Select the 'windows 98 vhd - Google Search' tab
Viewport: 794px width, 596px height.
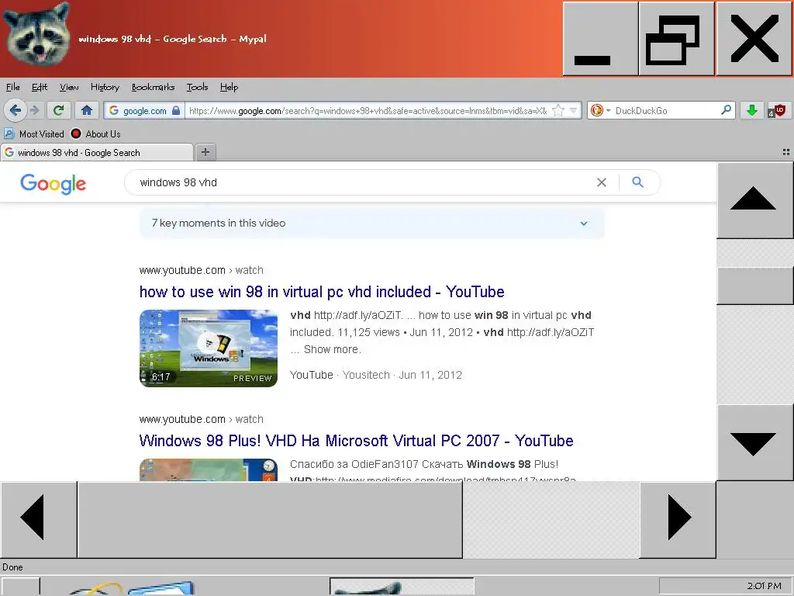coord(97,153)
